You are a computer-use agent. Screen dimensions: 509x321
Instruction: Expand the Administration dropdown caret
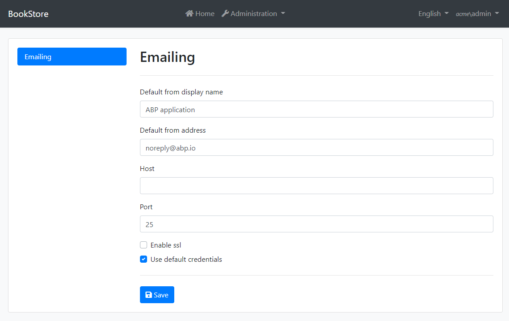[283, 14]
